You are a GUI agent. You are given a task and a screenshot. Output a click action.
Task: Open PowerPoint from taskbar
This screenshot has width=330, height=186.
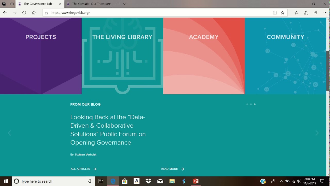pos(196,181)
